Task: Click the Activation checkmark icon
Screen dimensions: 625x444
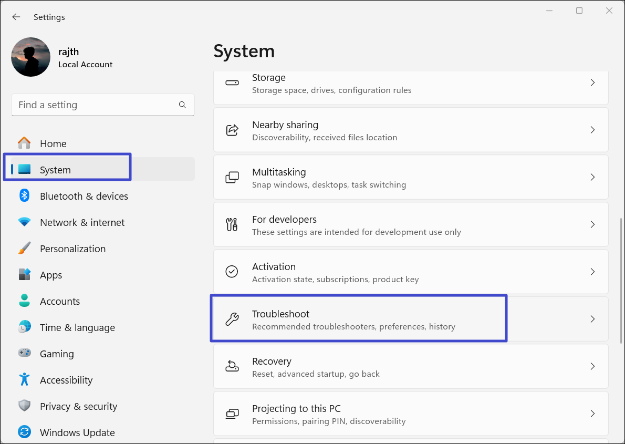Action: tap(232, 272)
